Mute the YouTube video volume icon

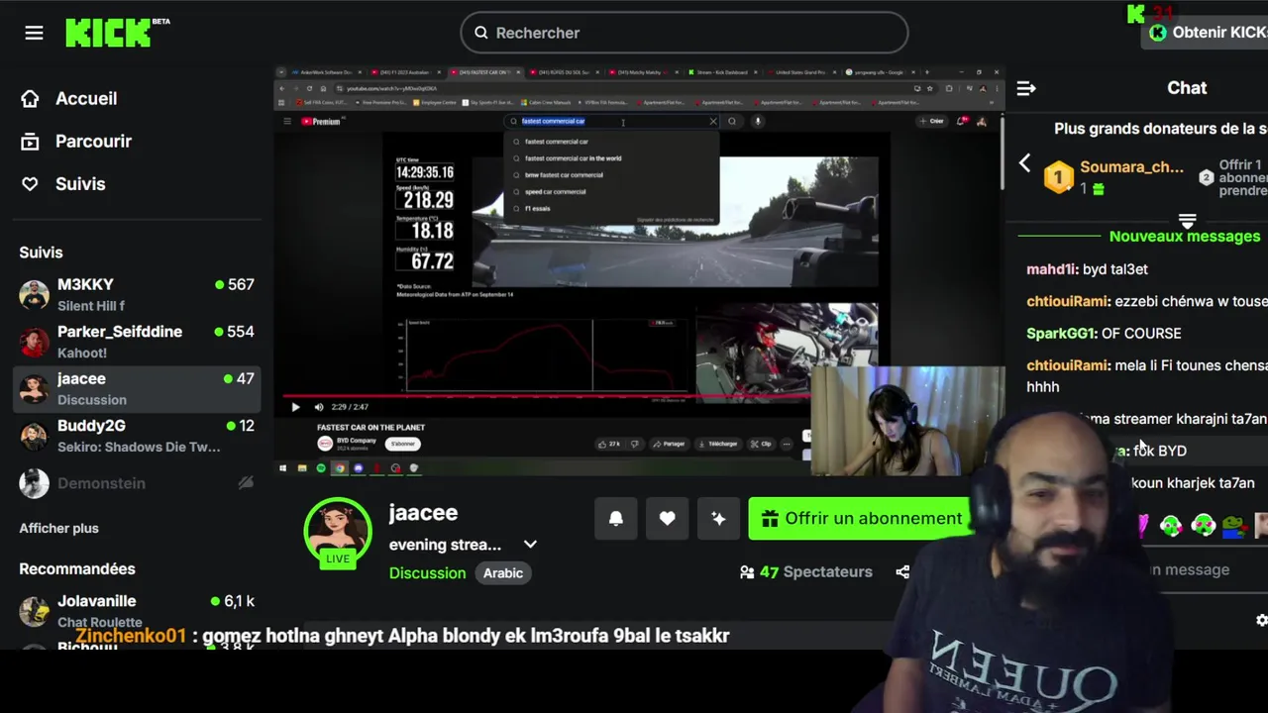[318, 407]
